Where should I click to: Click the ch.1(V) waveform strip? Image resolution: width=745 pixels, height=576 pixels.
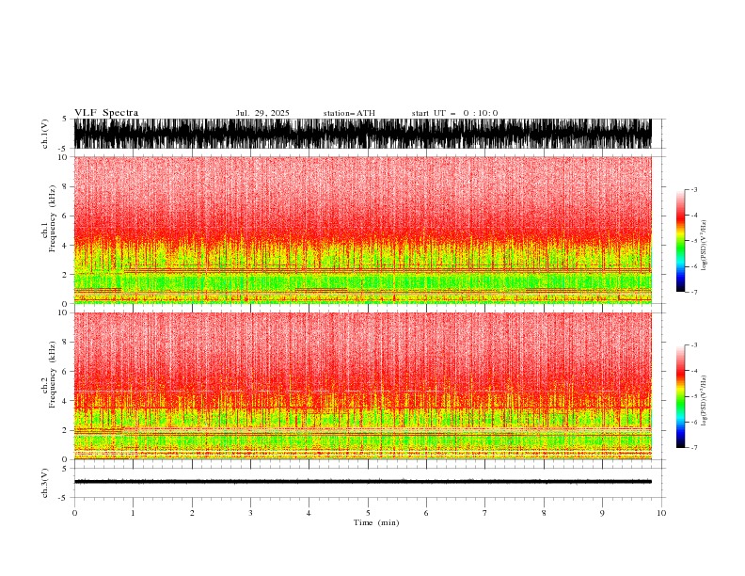[363, 134]
